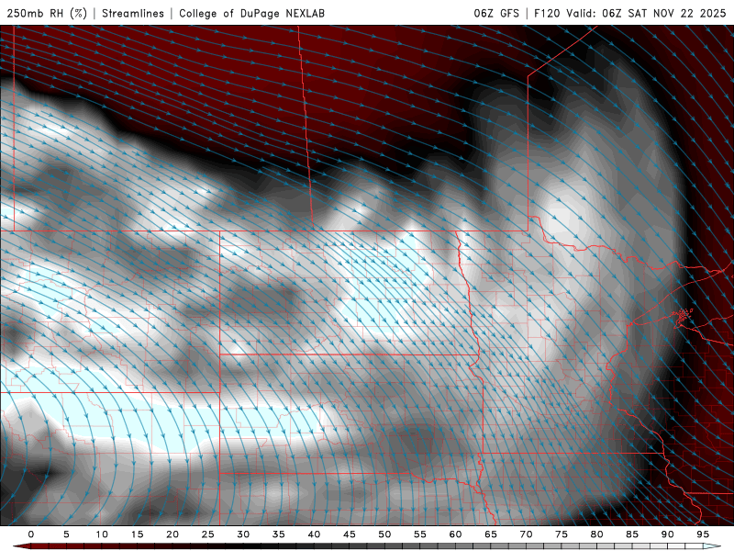Click the '40' legend number
The image size is (734, 551).
314,534
